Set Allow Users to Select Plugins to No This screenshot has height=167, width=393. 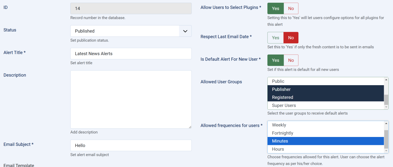tap(291, 9)
